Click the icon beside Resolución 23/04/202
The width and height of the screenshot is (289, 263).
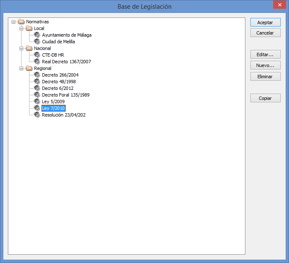point(37,115)
